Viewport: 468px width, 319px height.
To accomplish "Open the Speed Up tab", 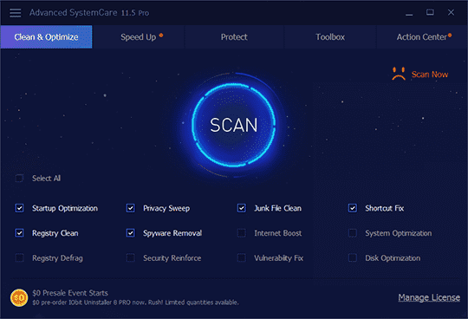I will (x=139, y=37).
